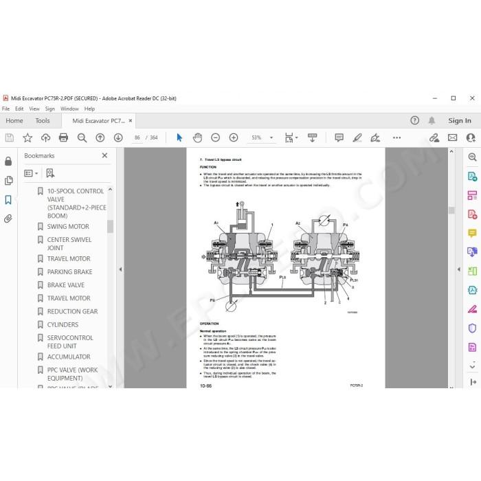Open Protect shield tool in right pane

tap(473, 328)
